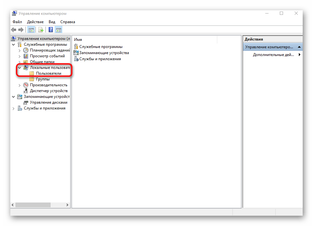Select Планировщик заданий in the tree

(50, 50)
